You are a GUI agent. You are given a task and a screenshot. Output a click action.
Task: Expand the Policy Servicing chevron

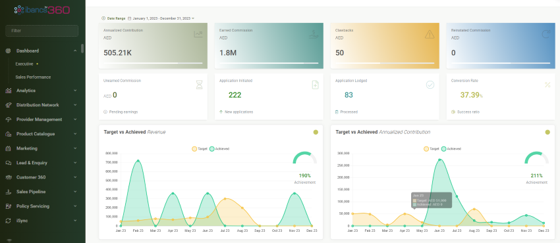click(x=75, y=206)
